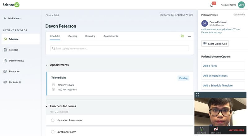Click the AN account avatar
Image resolution: width=248 pixels, height=136 pixels.
pos(241,5)
